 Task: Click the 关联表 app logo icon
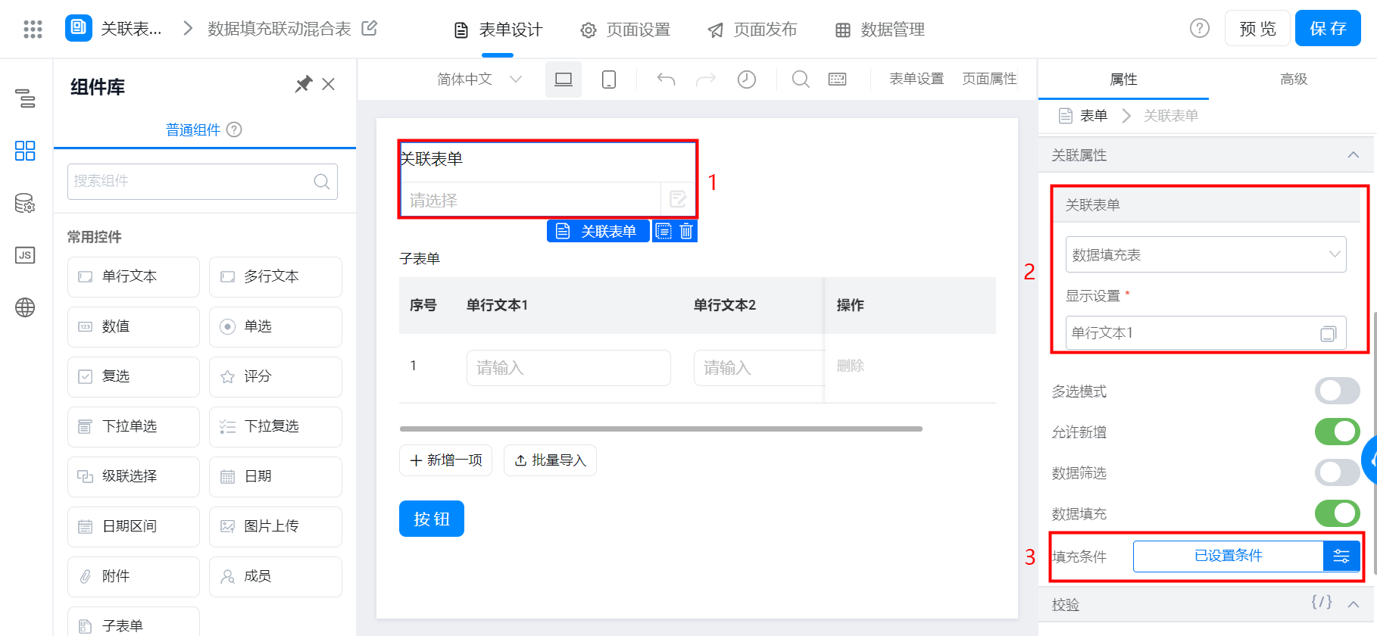point(79,28)
